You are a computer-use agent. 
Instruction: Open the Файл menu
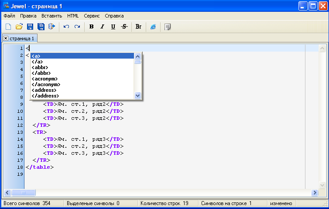pyautogui.click(x=9, y=16)
